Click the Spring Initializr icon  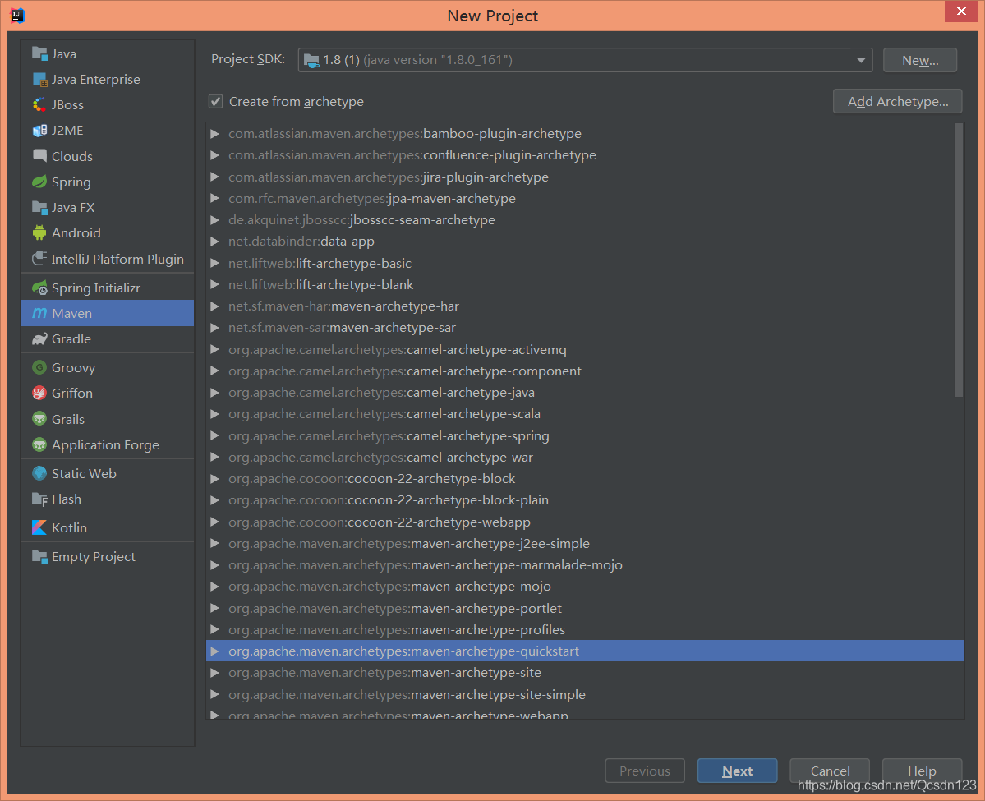pos(39,288)
